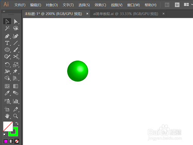The width and height of the screenshot is (193, 145).
Task: Open the 文件(F) menu
Action: point(20,5)
